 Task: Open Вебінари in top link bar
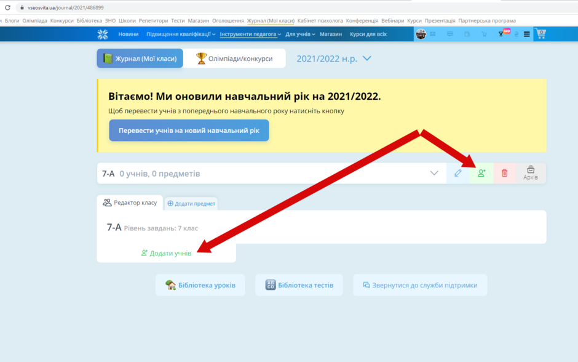(x=392, y=21)
